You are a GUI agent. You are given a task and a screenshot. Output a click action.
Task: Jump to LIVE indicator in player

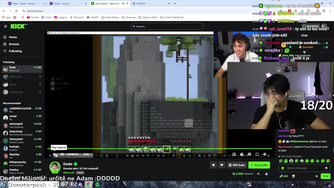tap(85, 154)
